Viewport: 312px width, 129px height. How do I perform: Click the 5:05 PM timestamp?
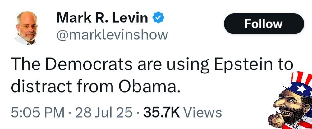37,112
